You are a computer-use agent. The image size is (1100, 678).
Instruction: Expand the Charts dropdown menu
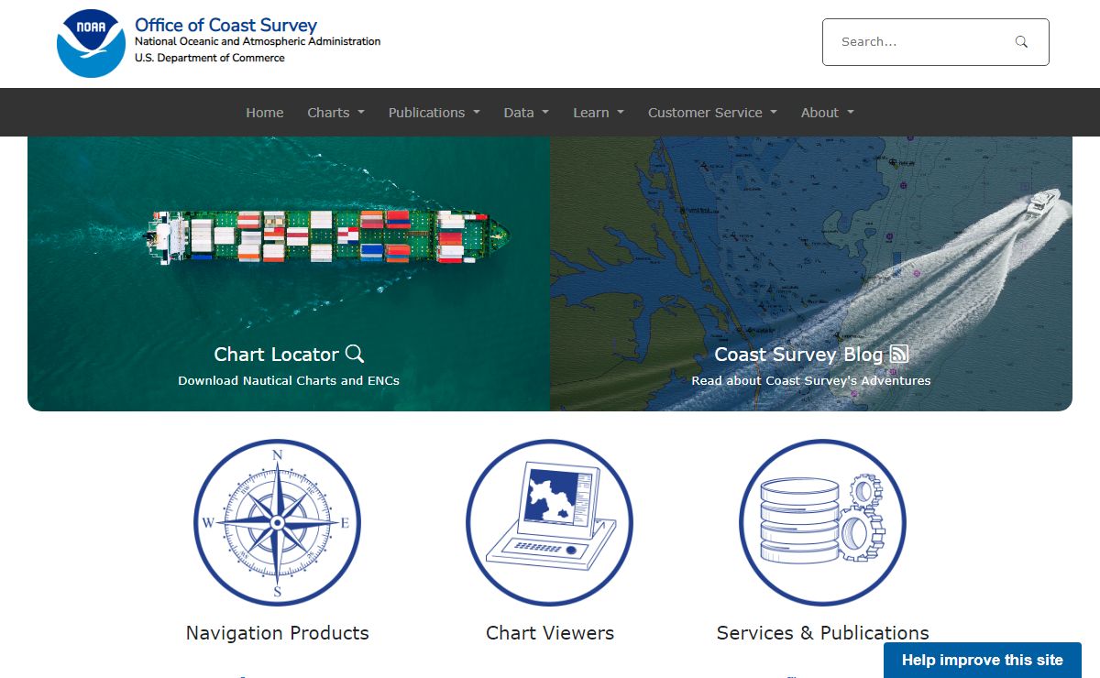click(335, 113)
